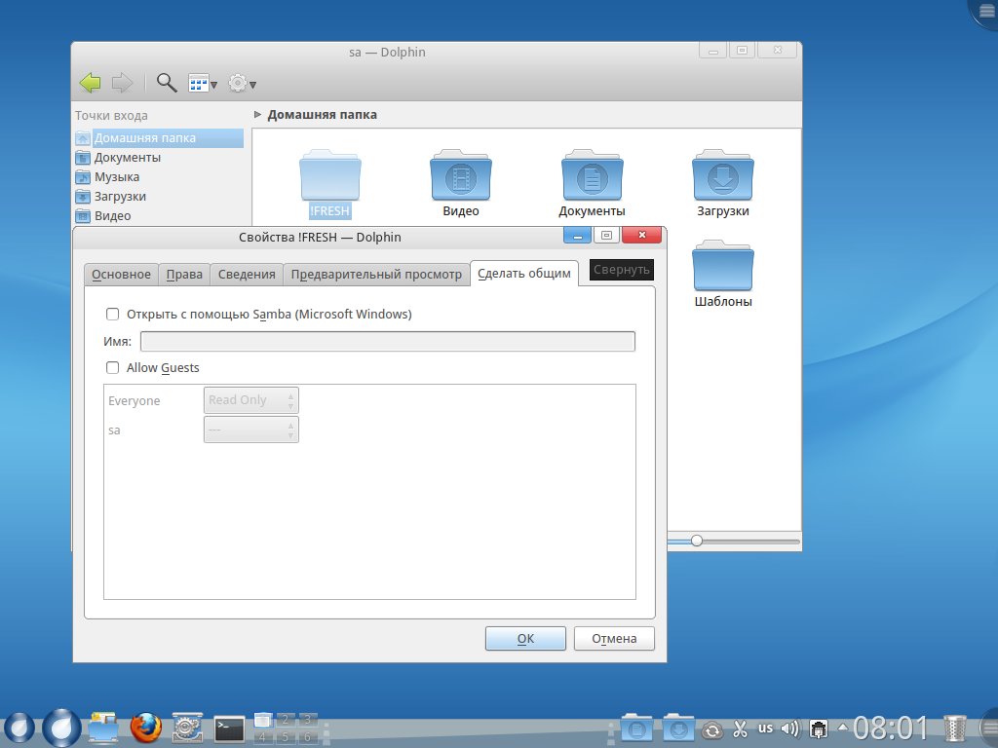Open the trash icon in the panel
This screenshot has height=748, width=998.
click(x=955, y=728)
